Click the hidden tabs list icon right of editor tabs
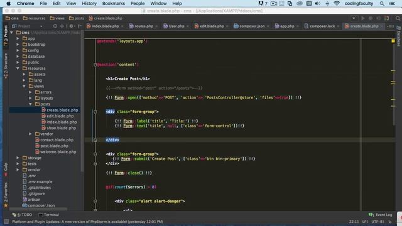 [391, 26]
